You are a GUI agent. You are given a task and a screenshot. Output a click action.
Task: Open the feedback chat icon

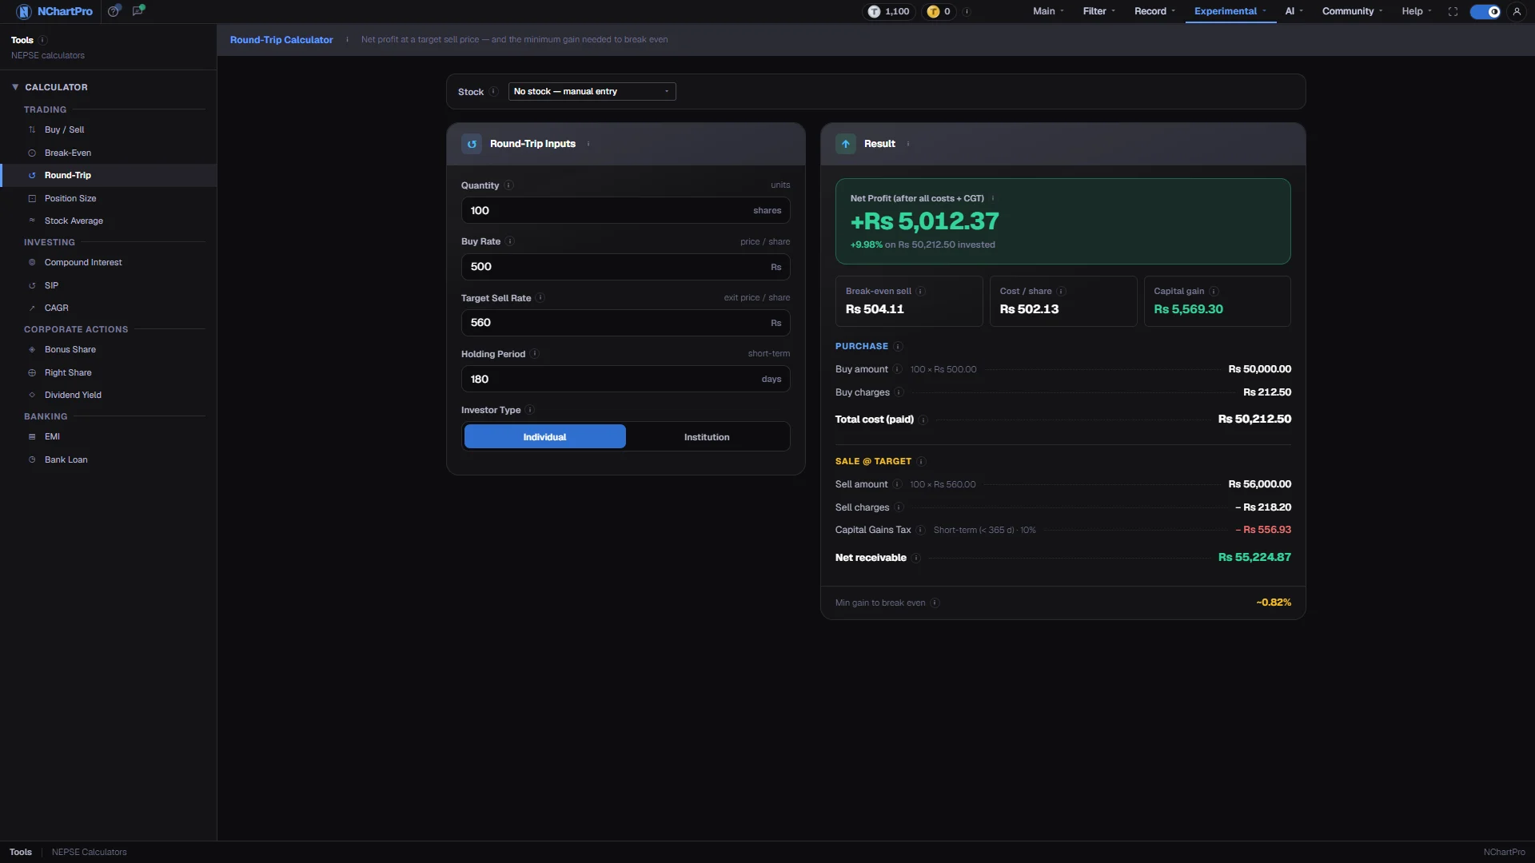tap(138, 11)
